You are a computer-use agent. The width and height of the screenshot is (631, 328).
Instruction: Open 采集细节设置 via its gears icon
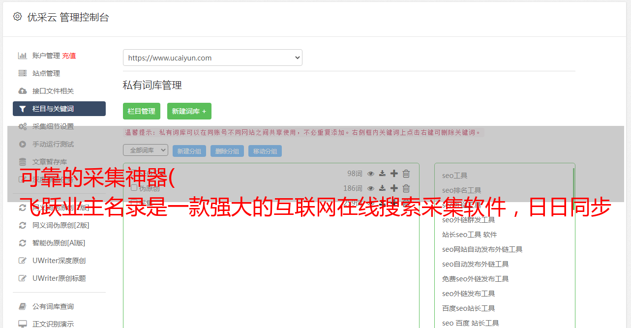23,126
